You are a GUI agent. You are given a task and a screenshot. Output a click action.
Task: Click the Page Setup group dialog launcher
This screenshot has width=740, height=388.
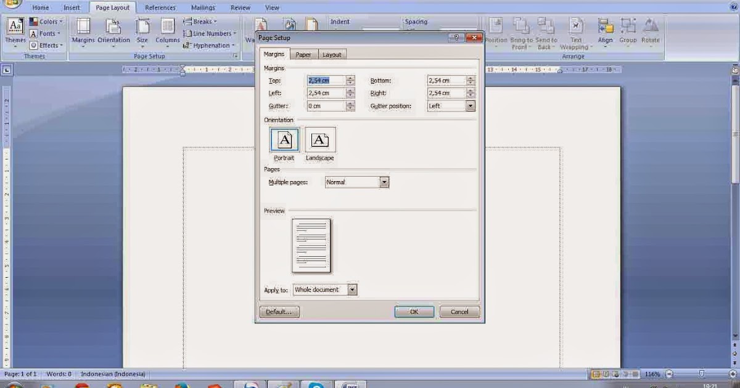[235, 56]
